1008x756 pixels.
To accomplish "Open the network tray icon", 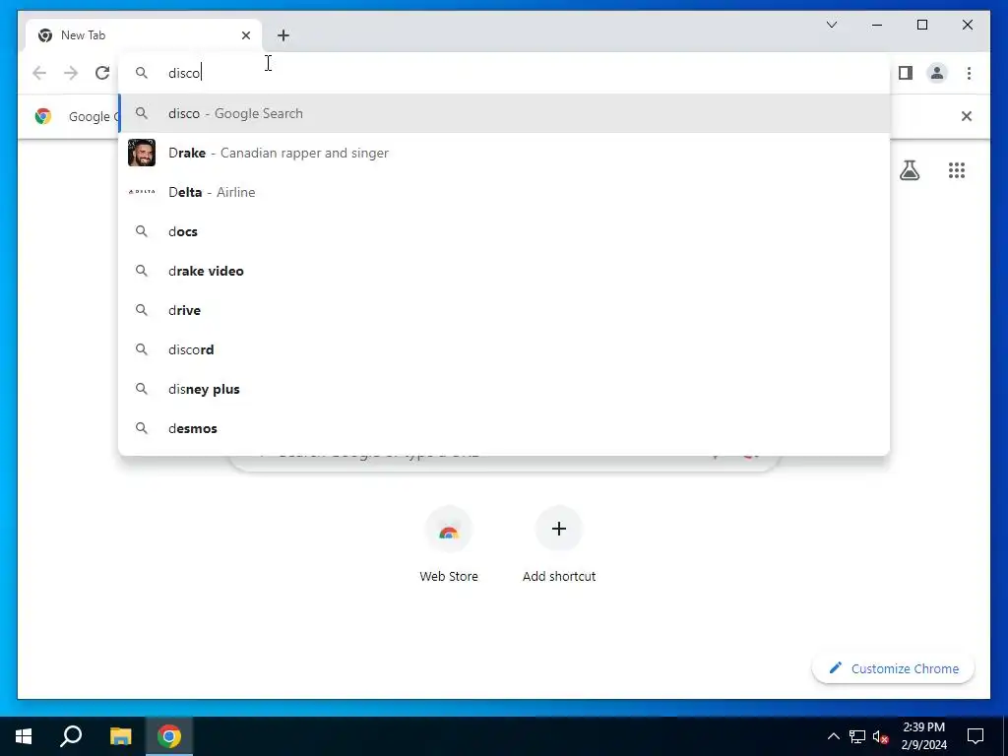I will (x=857, y=736).
